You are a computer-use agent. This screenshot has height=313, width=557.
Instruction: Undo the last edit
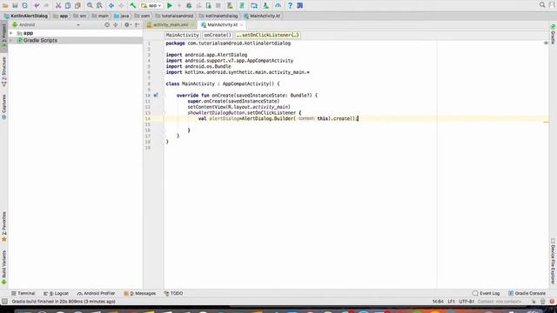(x=37, y=5)
